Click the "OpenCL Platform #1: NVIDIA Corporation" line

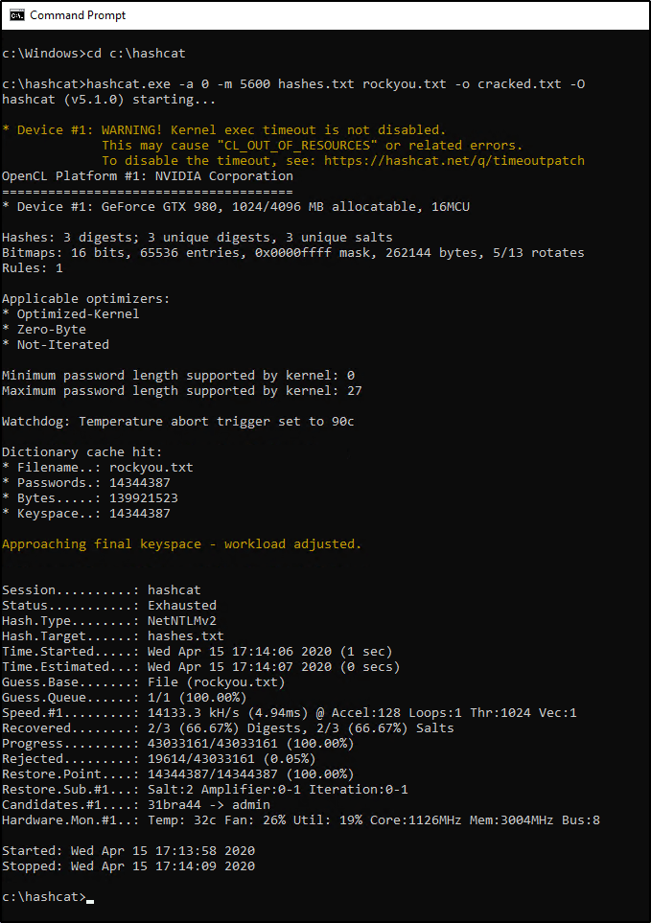click(x=148, y=176)
